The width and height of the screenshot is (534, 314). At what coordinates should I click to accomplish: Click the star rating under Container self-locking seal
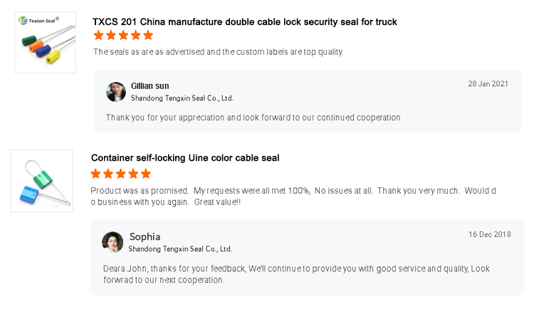[121, 174]
